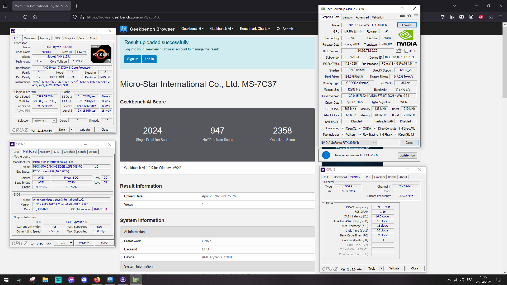Expand Tools dropdown arrow in Memory window
The height and width of the screenshot is (285, 507).
tap(381, 268)
